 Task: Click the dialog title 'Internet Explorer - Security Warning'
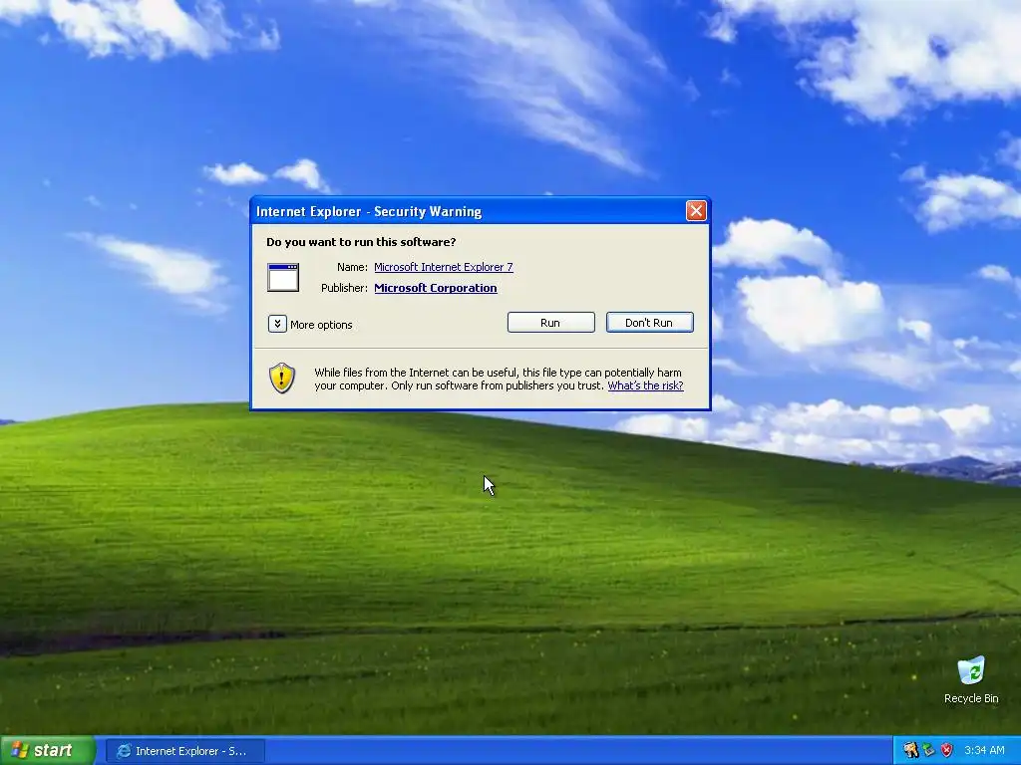(369, 211)
